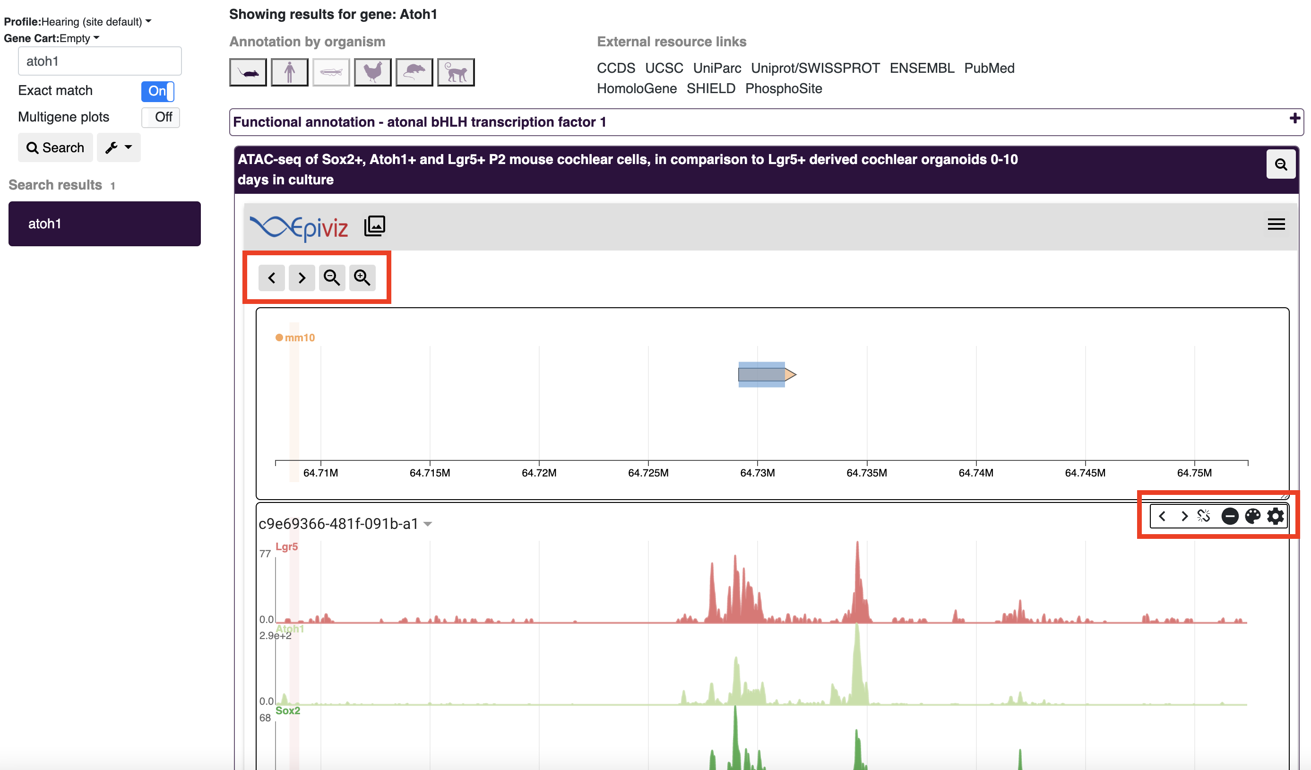Click the navigate left arrow in Epiviz toolbar
Viewport: 1311px width, 770px height.
pyautogui.click(x=272, y=277)
